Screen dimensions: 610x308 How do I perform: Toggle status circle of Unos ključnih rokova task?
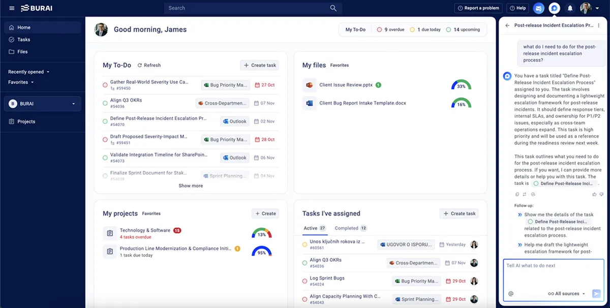(x=305, y=244)
